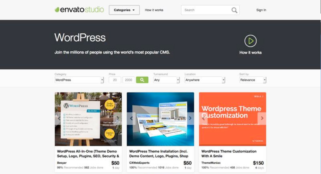The height and width of the screenshot is (174, 321).
Task: Click '562 Jobs done' on Besyar's card
Action: point(94,168)
